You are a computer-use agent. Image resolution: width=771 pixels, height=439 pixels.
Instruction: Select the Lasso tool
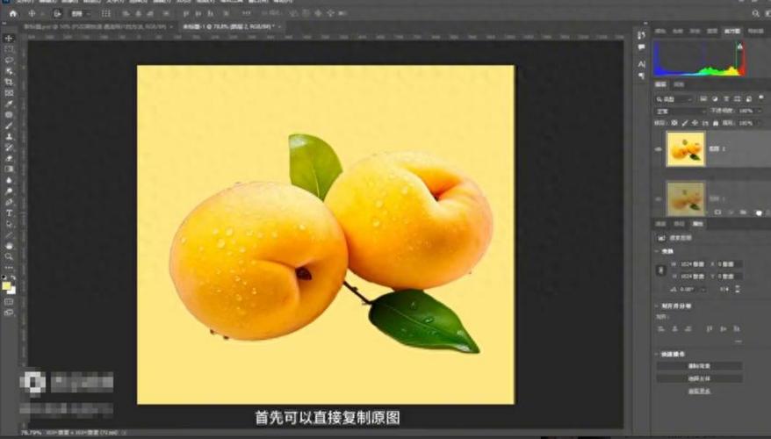coord(9,60)
